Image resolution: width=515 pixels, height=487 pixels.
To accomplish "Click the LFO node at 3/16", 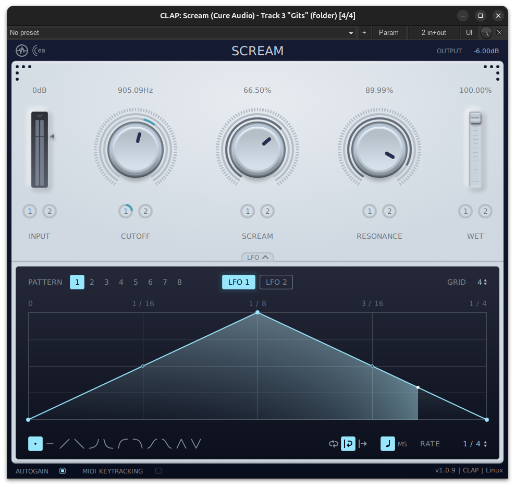I will [x=372, y=366].
